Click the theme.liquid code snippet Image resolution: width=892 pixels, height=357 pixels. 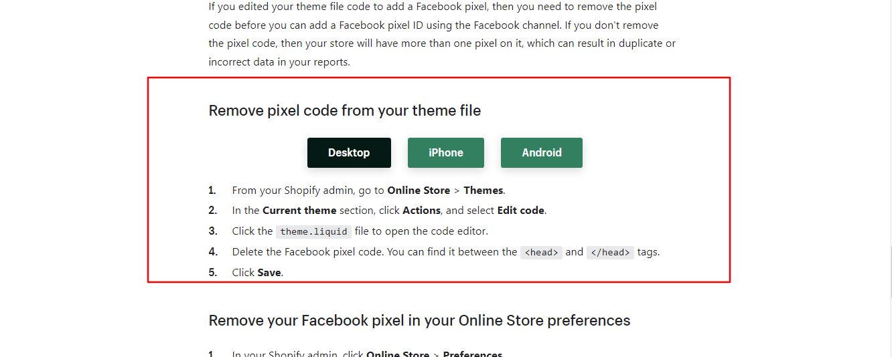[313, 231]
